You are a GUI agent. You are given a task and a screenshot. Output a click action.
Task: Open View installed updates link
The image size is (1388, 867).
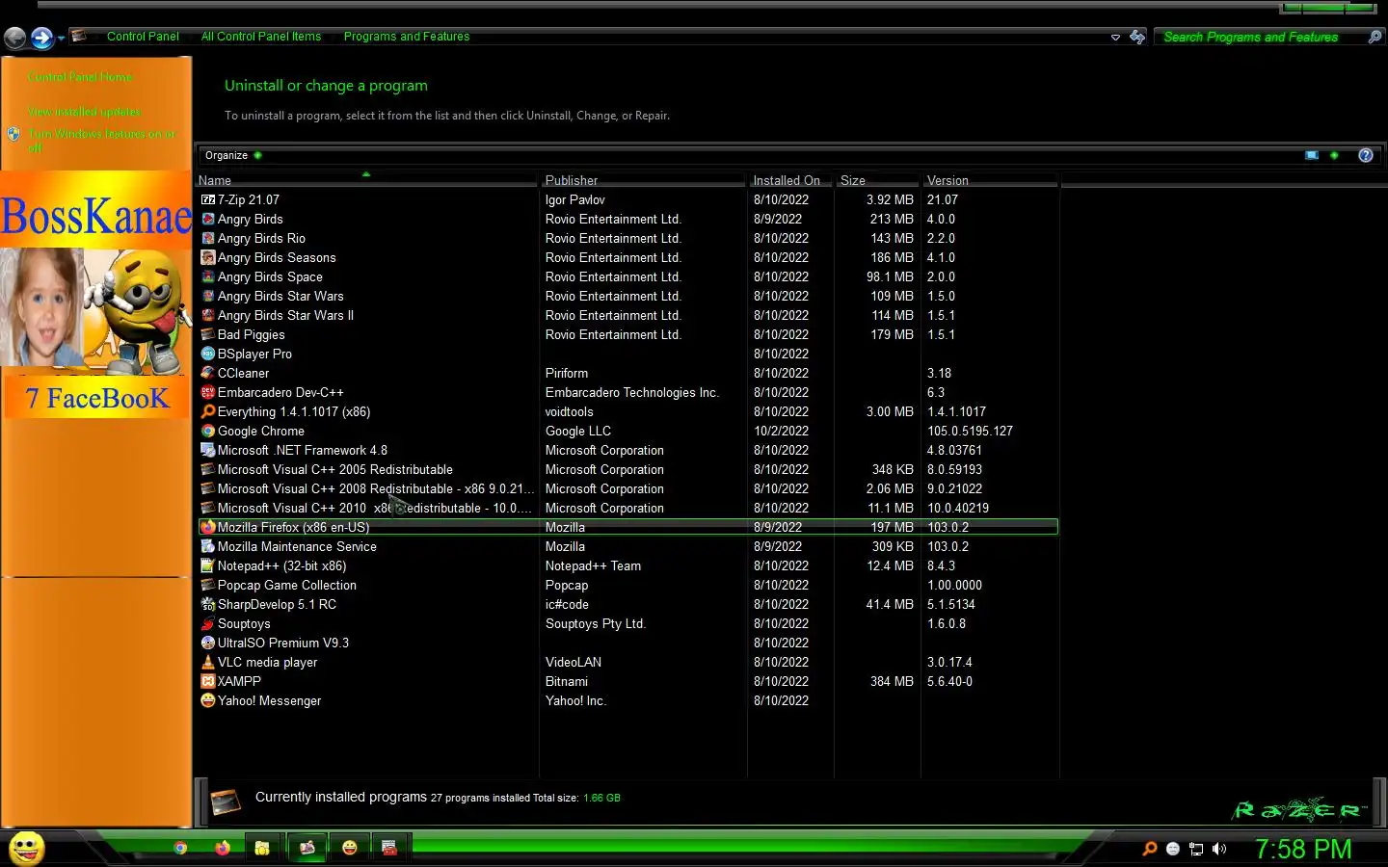(84, 112)
